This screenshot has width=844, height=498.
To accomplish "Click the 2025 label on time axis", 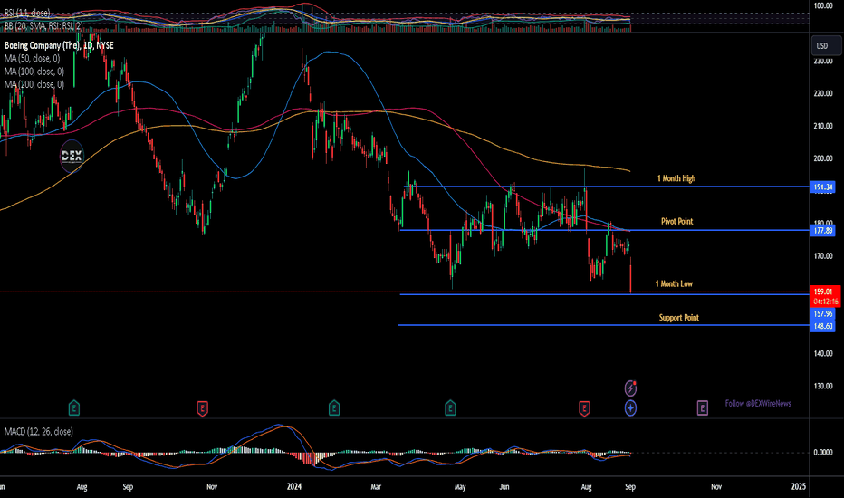I will tap(798, 487).
